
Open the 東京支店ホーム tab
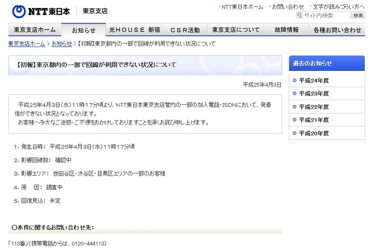click(35, 30)
